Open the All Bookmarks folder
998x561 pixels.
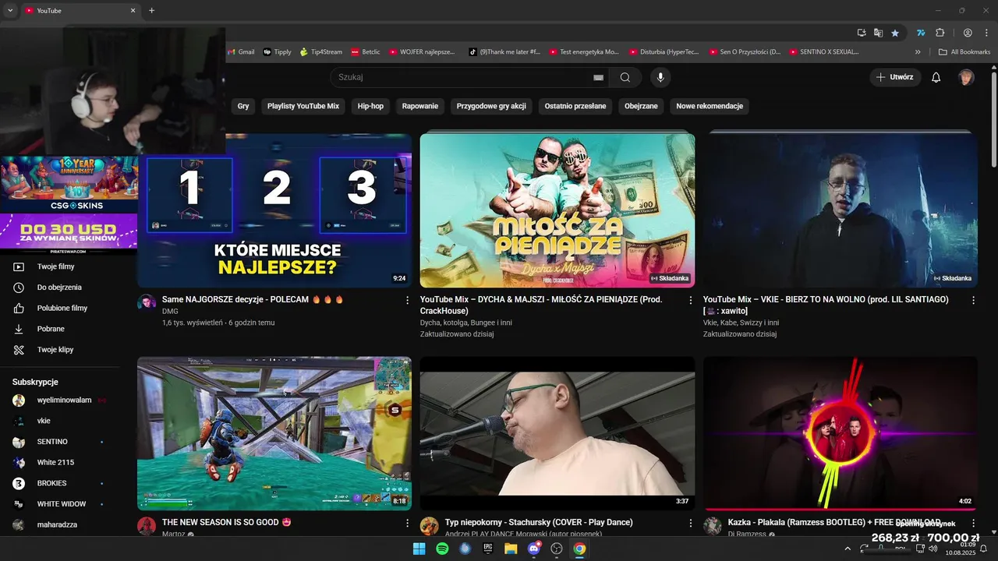click(x=964, y=52)
